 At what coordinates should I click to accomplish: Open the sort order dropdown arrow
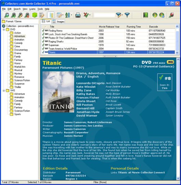pos(71,15)
